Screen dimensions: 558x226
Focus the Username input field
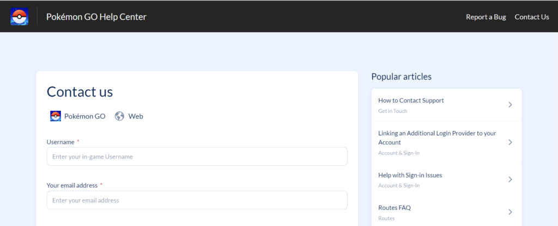tap(197, 156)
